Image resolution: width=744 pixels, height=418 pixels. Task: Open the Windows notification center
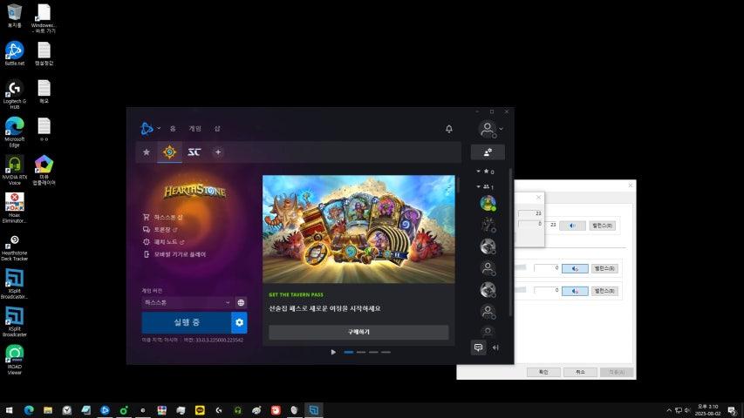tap(733, 410)
